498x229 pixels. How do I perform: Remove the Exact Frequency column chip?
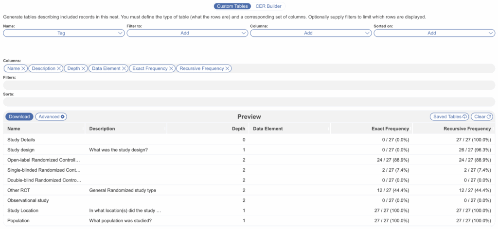171,68
